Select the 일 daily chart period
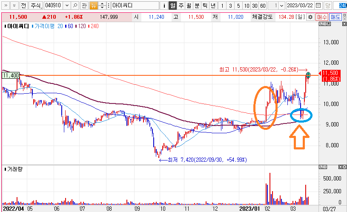This screenshot has height=212, width=347. (x=172, y=6)
